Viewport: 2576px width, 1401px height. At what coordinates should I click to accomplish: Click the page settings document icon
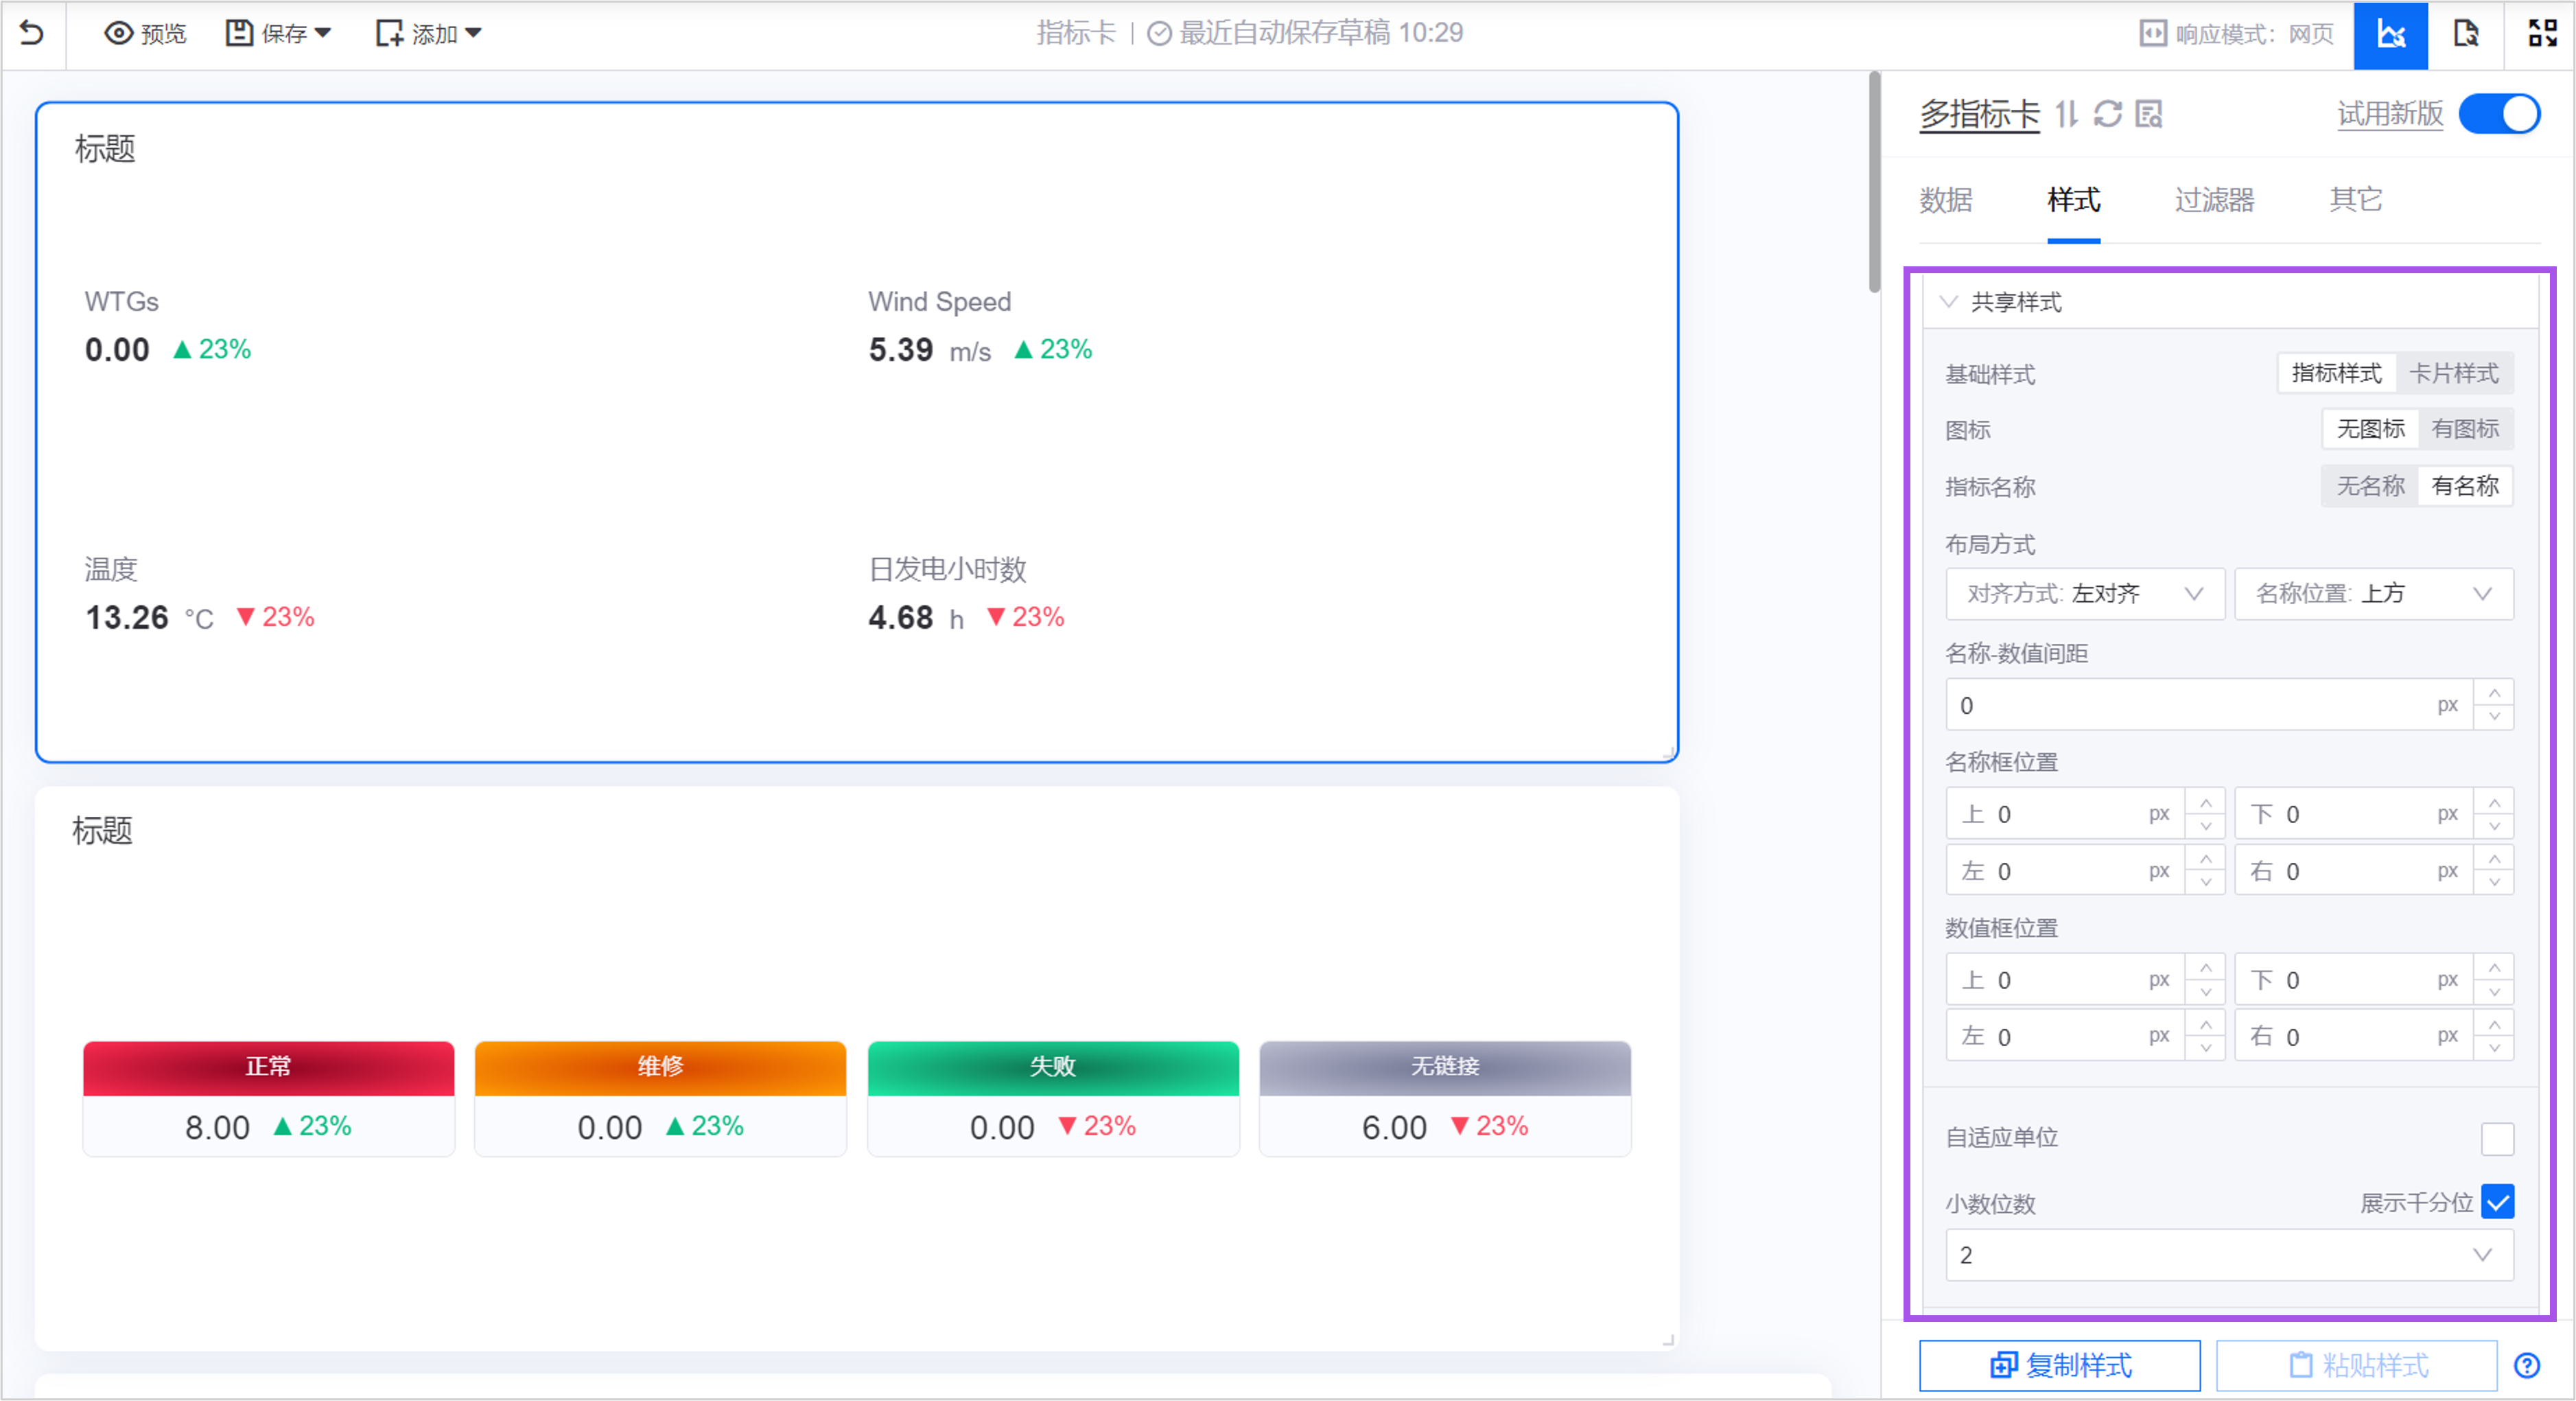[2466, 34]
